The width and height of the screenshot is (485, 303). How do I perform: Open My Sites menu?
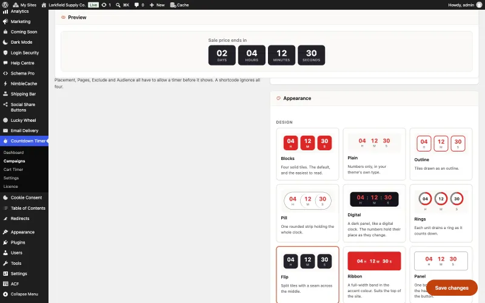24,5
